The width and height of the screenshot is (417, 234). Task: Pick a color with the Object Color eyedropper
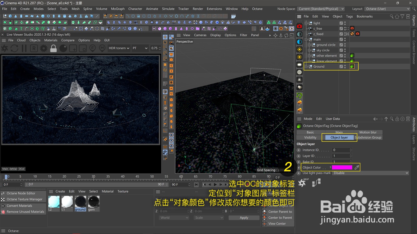click(x=357, y=167)
